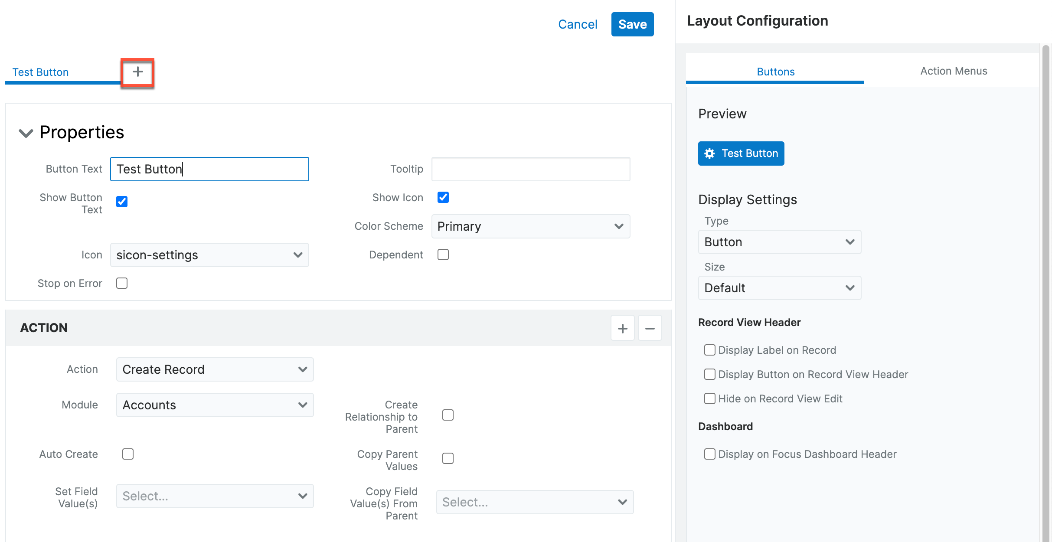The height and width of the screenshot is (542, 1052).
Task: Toggle the Dependent checkbox
Action: point(443,255)
